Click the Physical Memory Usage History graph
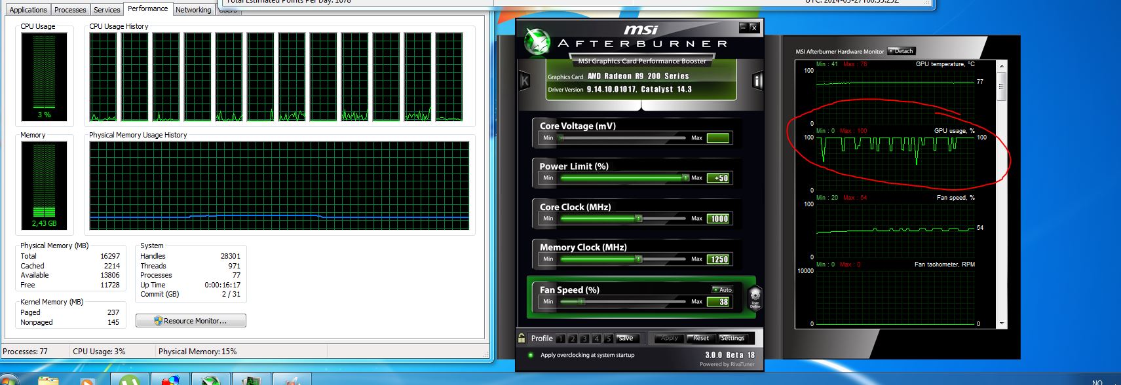1121x385 pixels. click(x=279, y=185)
